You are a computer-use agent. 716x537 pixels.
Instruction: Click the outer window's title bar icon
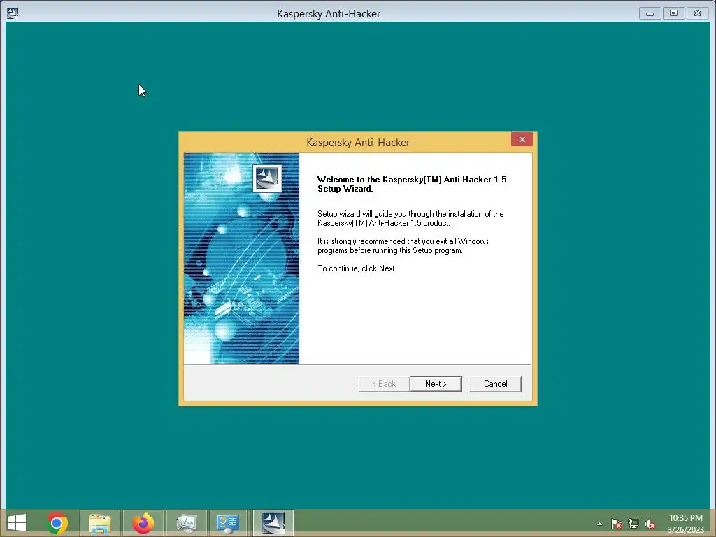pyautogui.click(x=13, y=13)
